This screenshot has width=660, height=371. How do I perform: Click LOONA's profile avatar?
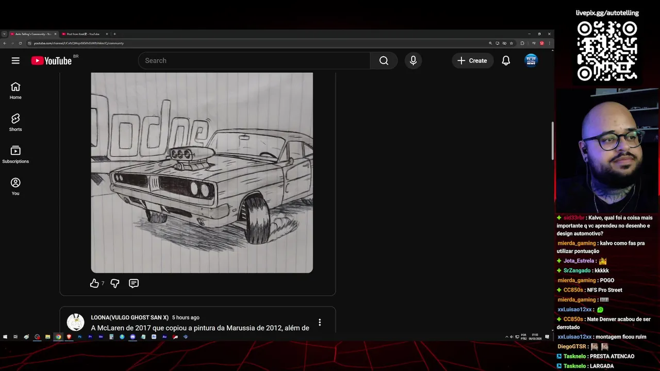(x=75, y=322)
